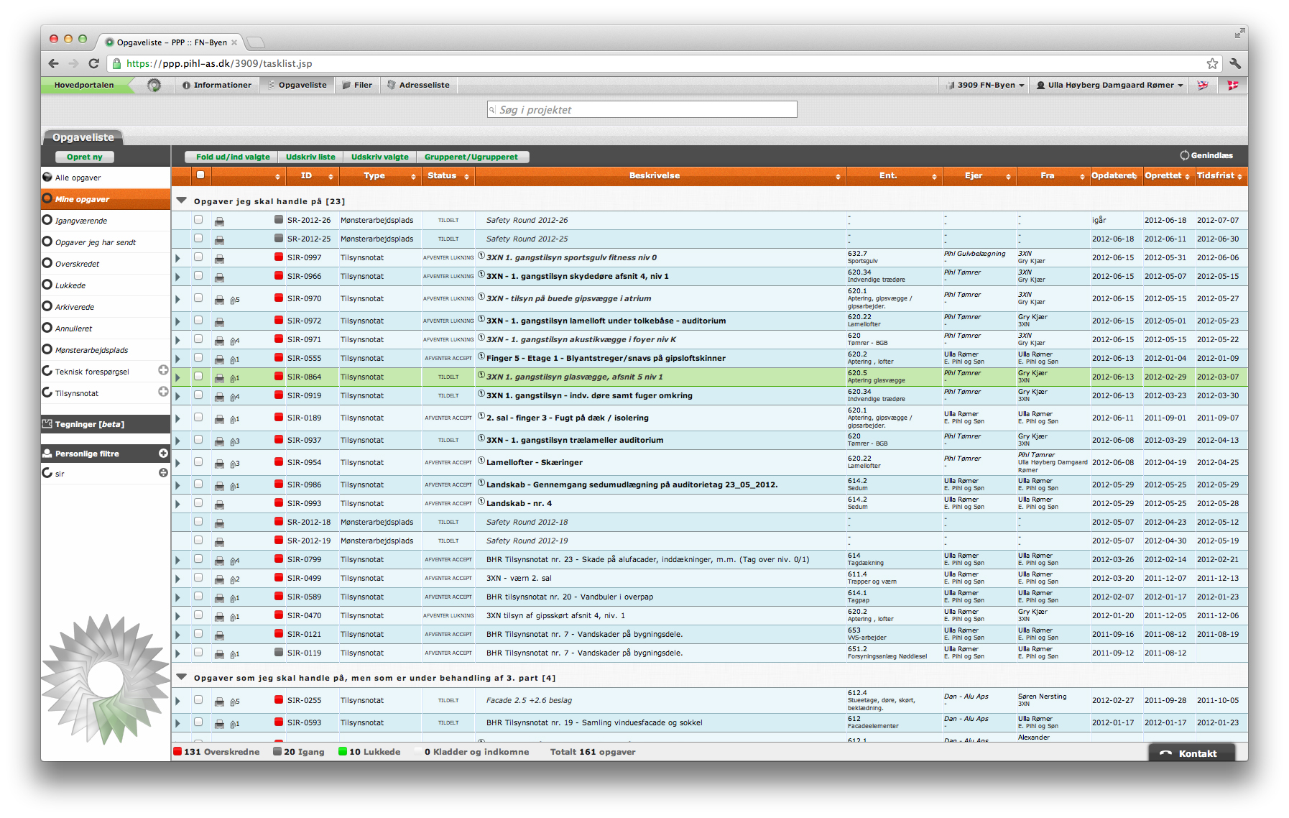Click plus icon next to Teknisk forespørgsel
The height and width of the screenshot is (818, 1289).
coord(163,370)
